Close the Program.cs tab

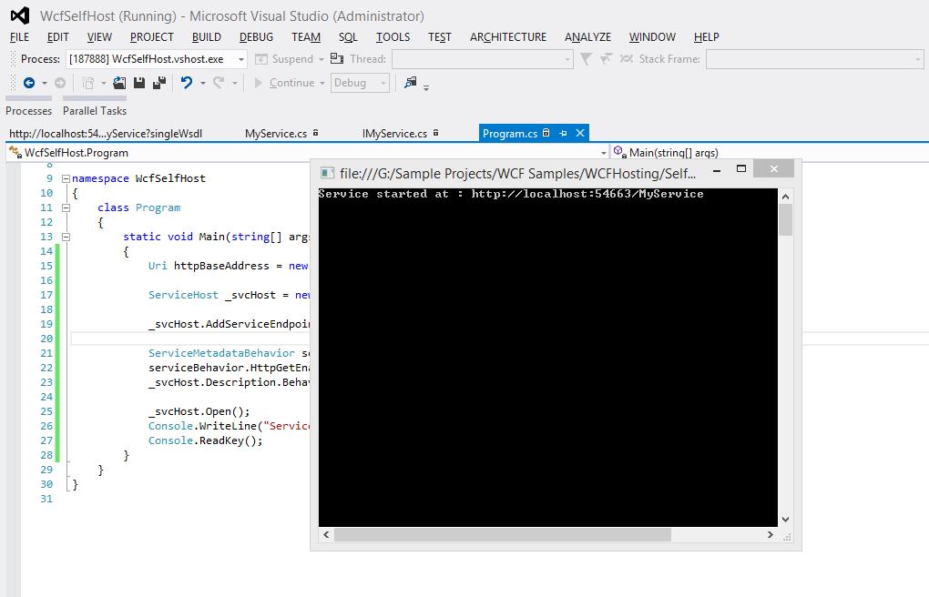[581, 133]
